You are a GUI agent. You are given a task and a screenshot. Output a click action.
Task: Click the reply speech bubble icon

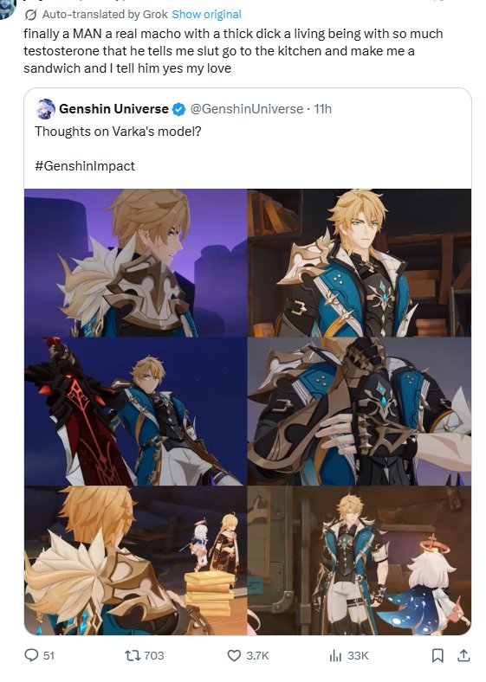pos(31,655)
